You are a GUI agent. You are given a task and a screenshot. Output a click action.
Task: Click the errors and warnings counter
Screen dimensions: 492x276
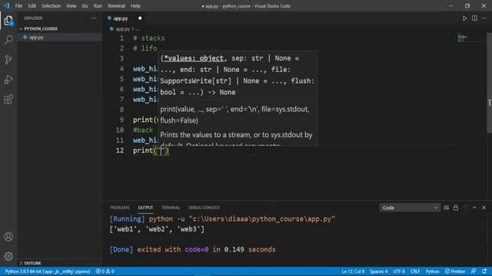pyautogui.click(x=105, y=271)
